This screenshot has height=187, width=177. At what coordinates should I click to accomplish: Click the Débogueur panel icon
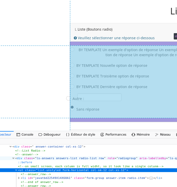tap(40, 135)
